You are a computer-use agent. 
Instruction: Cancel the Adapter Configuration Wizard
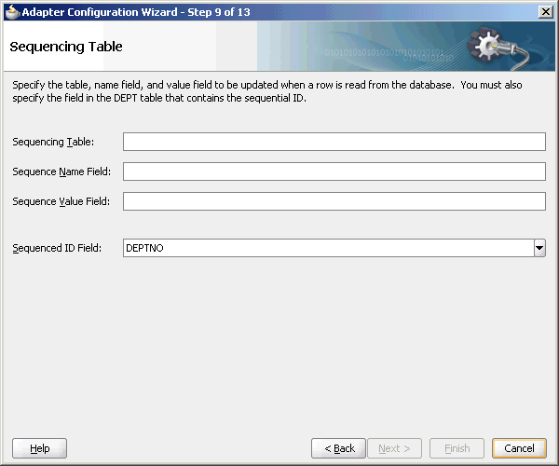coord(519,448)
